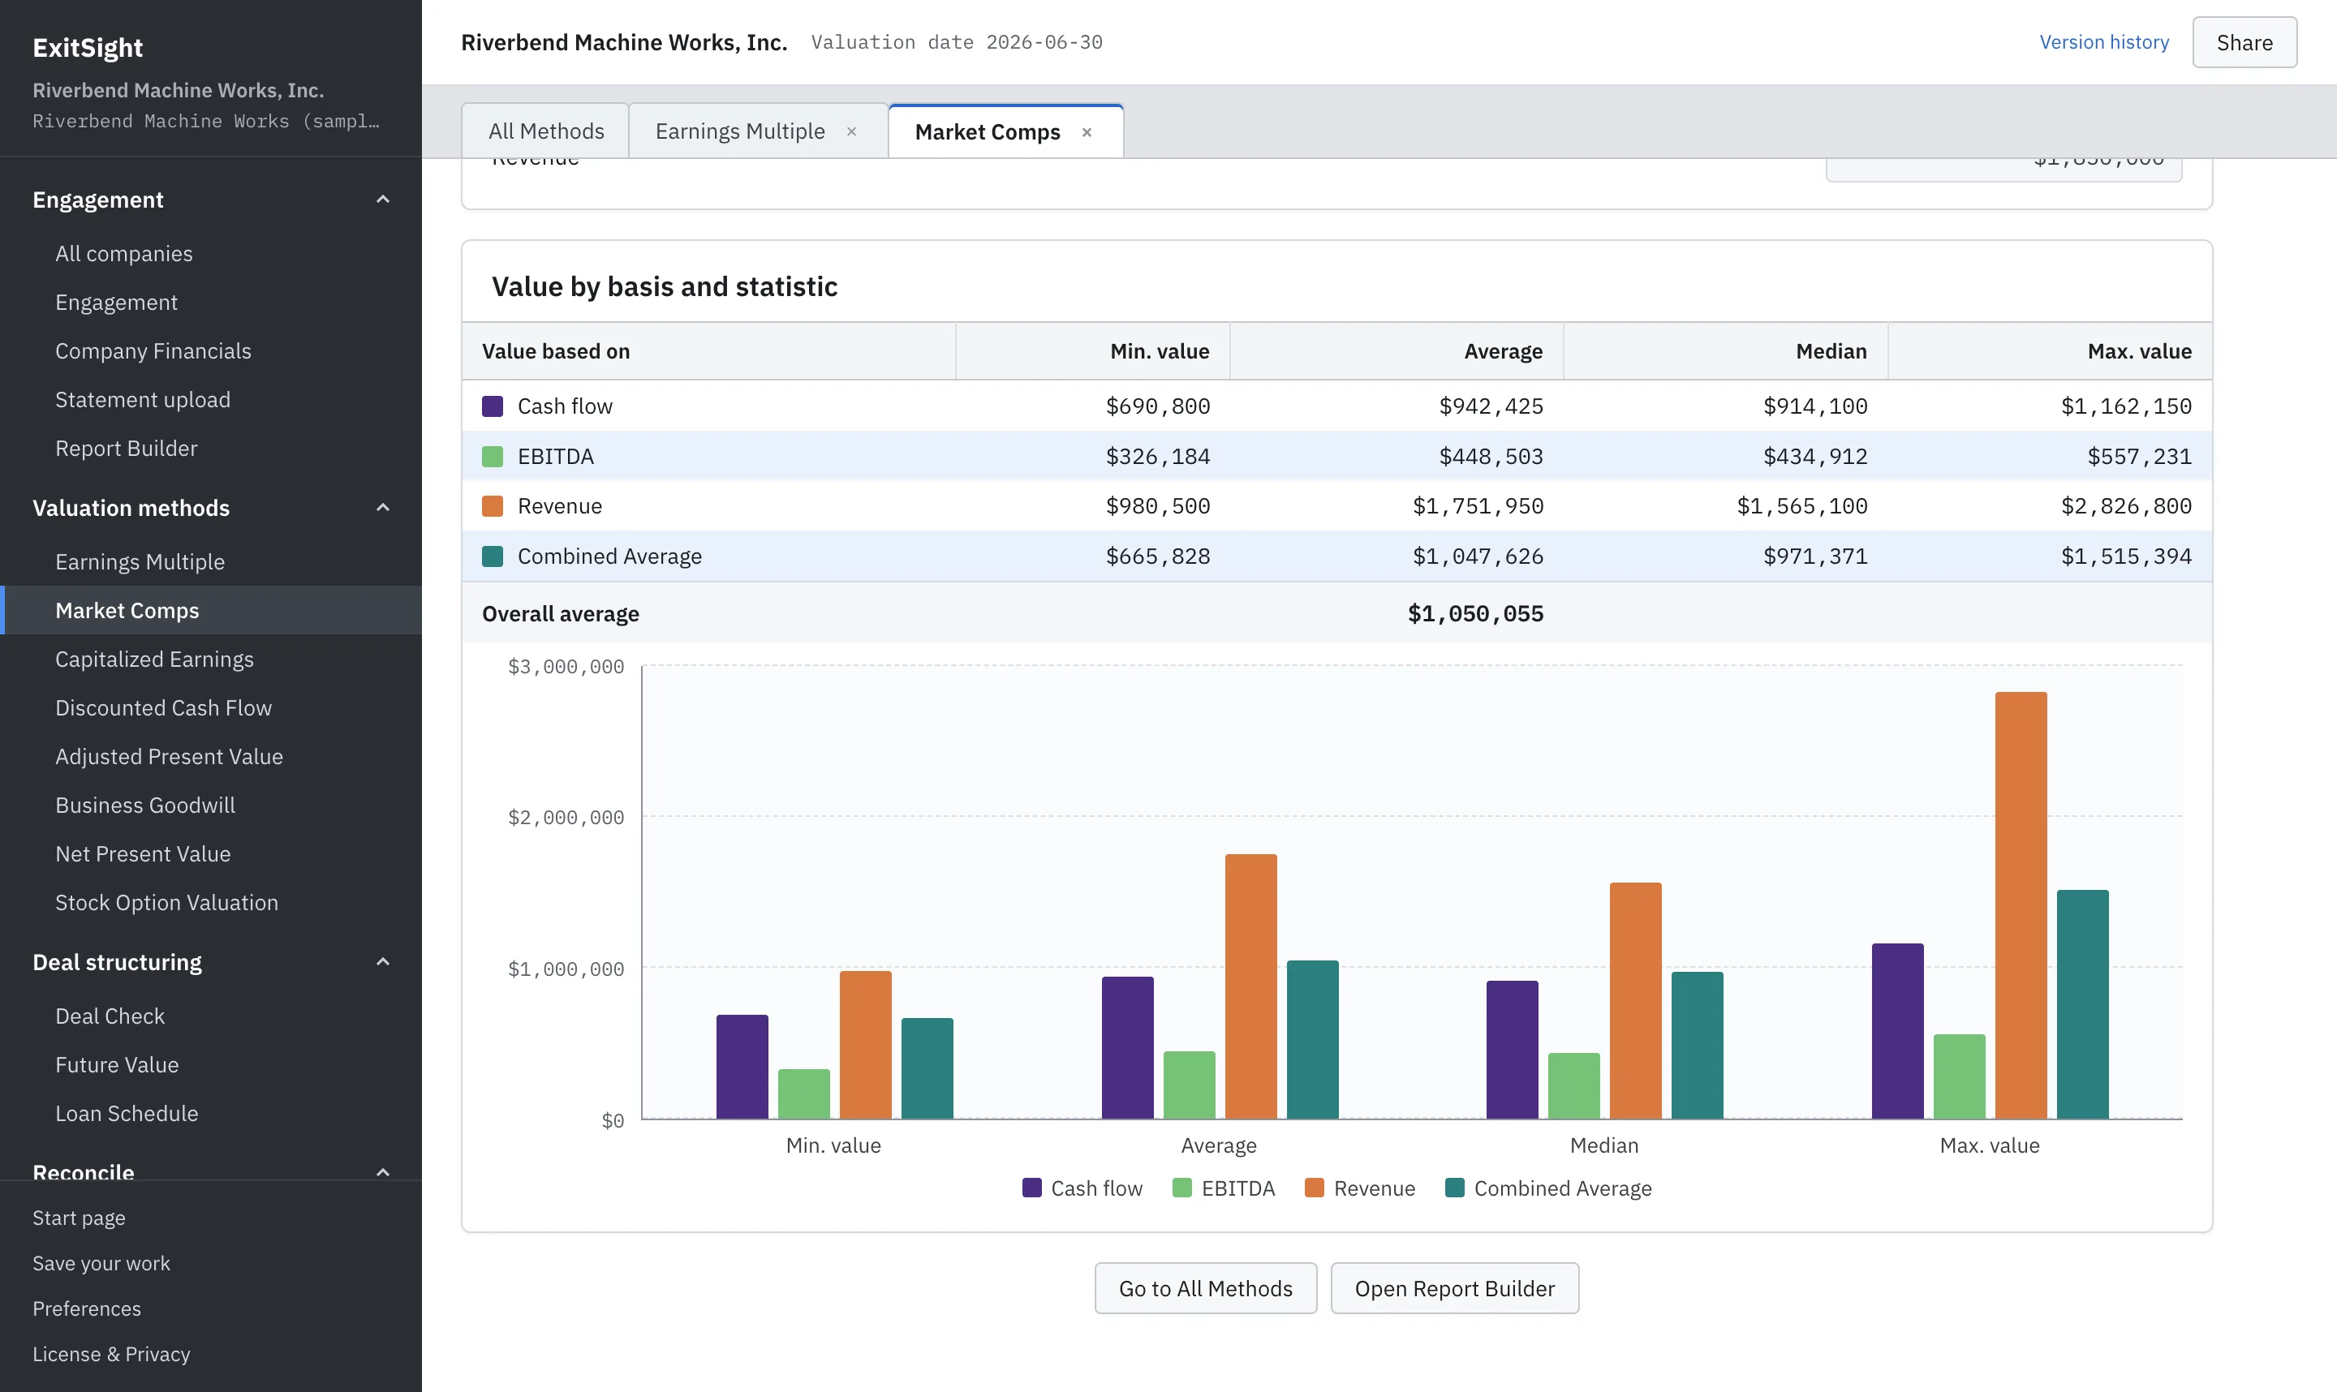
Task: Open Preferences in sidebar footer
Action: [x=86, y=1308]
